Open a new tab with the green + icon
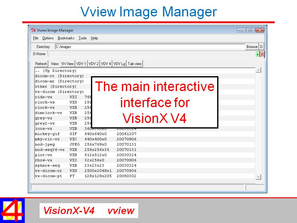 257,54
